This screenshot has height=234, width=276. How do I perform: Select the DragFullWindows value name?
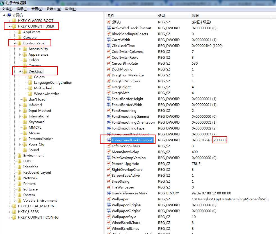pyautogui.click(x=126, y=81)
